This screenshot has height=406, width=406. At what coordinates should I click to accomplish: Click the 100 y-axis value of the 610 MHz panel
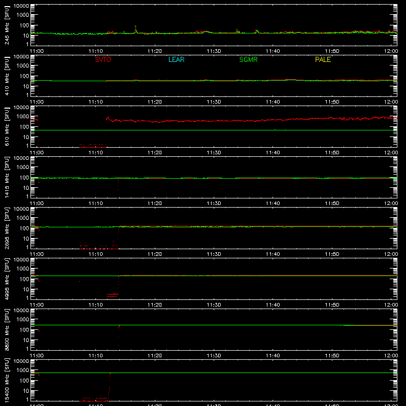[x=24, y=127]
